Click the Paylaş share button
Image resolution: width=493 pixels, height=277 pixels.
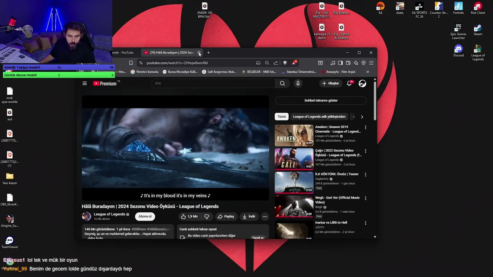(x=226, y=217)
